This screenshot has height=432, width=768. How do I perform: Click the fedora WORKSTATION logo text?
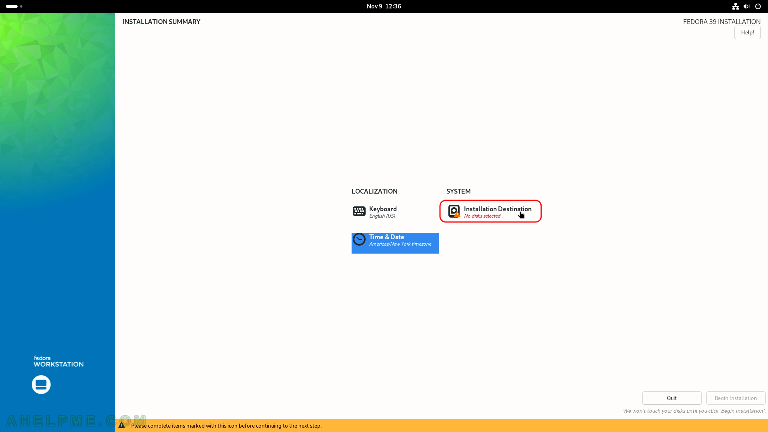pos(58,361)
